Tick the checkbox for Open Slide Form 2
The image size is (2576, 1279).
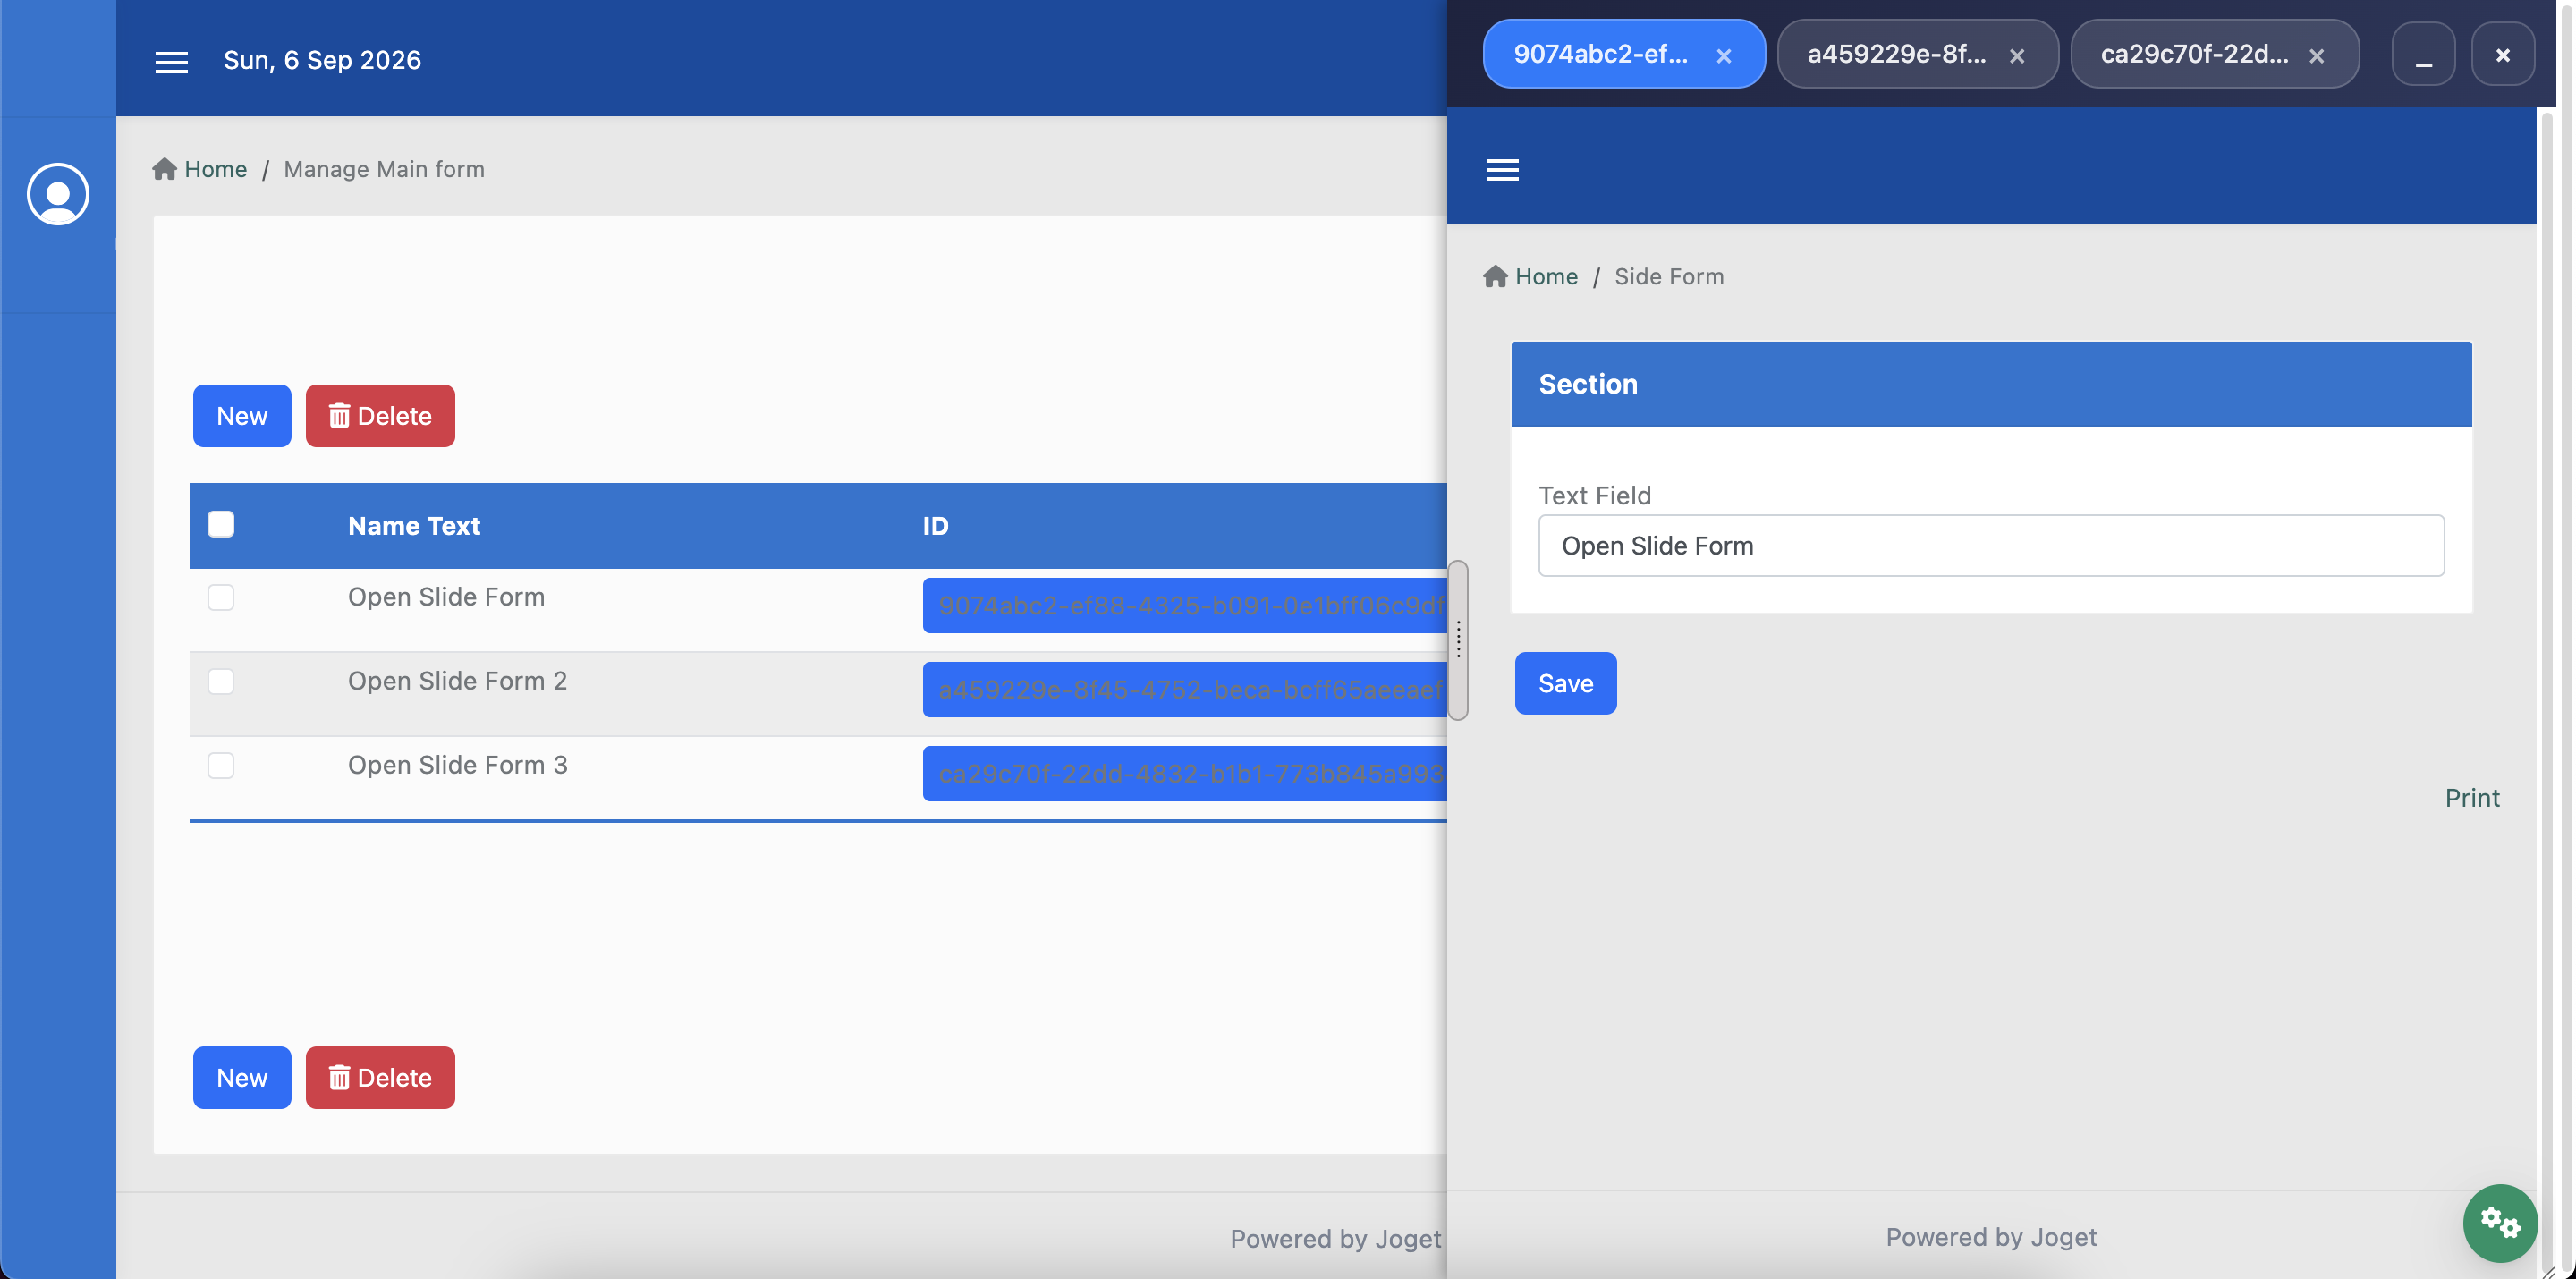tap(221, 681)
